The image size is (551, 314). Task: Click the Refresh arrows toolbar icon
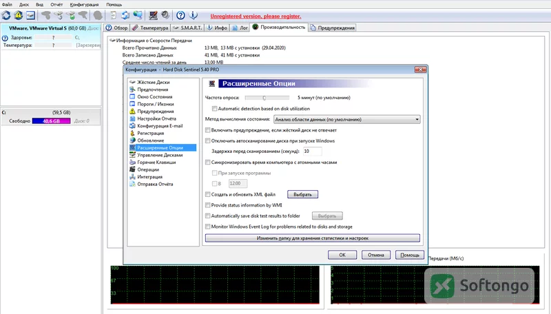pos(6,15)
